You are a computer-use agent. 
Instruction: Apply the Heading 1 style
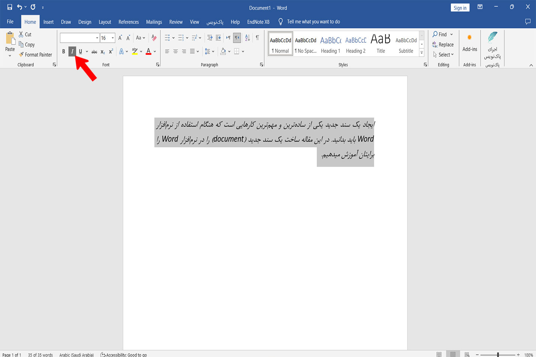coord(331,45)
